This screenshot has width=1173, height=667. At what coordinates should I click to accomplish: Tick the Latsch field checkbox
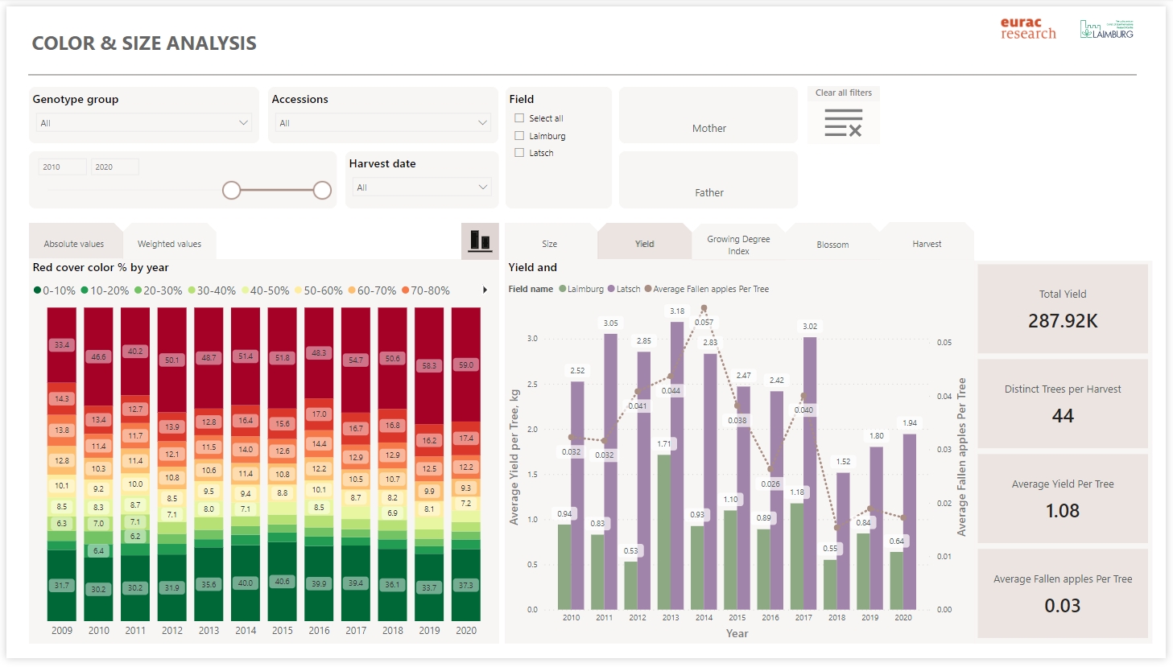click(x=519, y=153)
